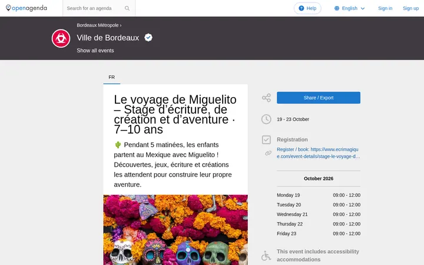
Task: Select the Thursday 22 timing row
Action: pos(318,224)
